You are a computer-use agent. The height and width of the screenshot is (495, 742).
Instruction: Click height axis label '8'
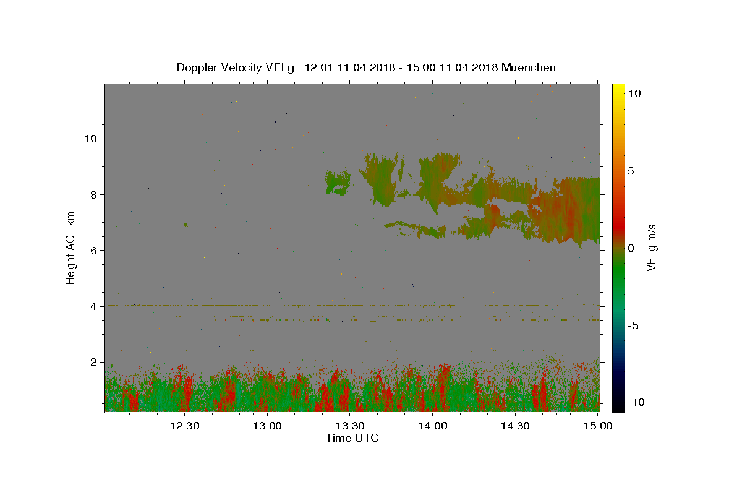pos(92,194)
